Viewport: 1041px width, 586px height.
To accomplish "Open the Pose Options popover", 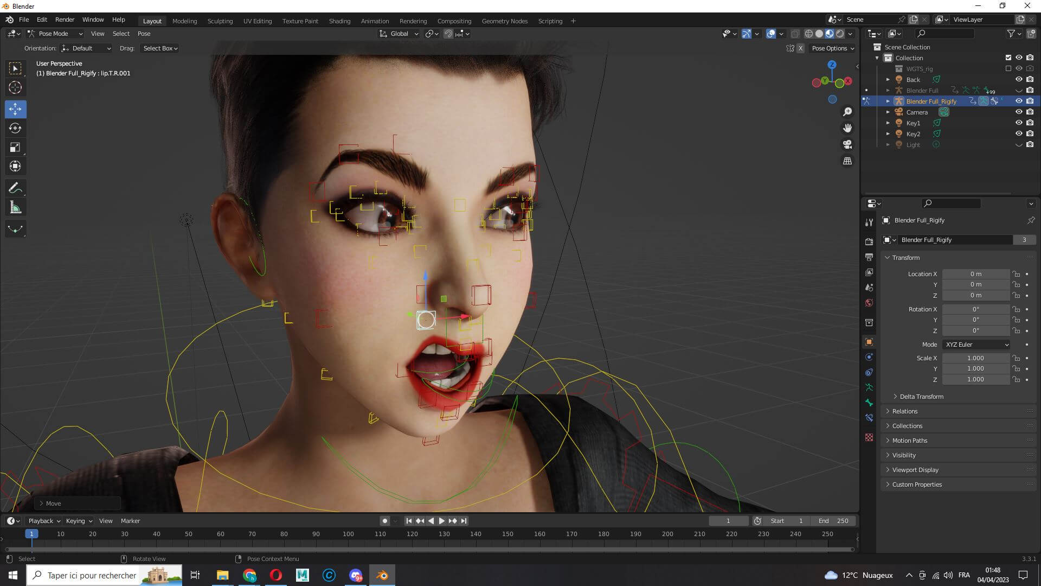I will click(x=832, y=48).
